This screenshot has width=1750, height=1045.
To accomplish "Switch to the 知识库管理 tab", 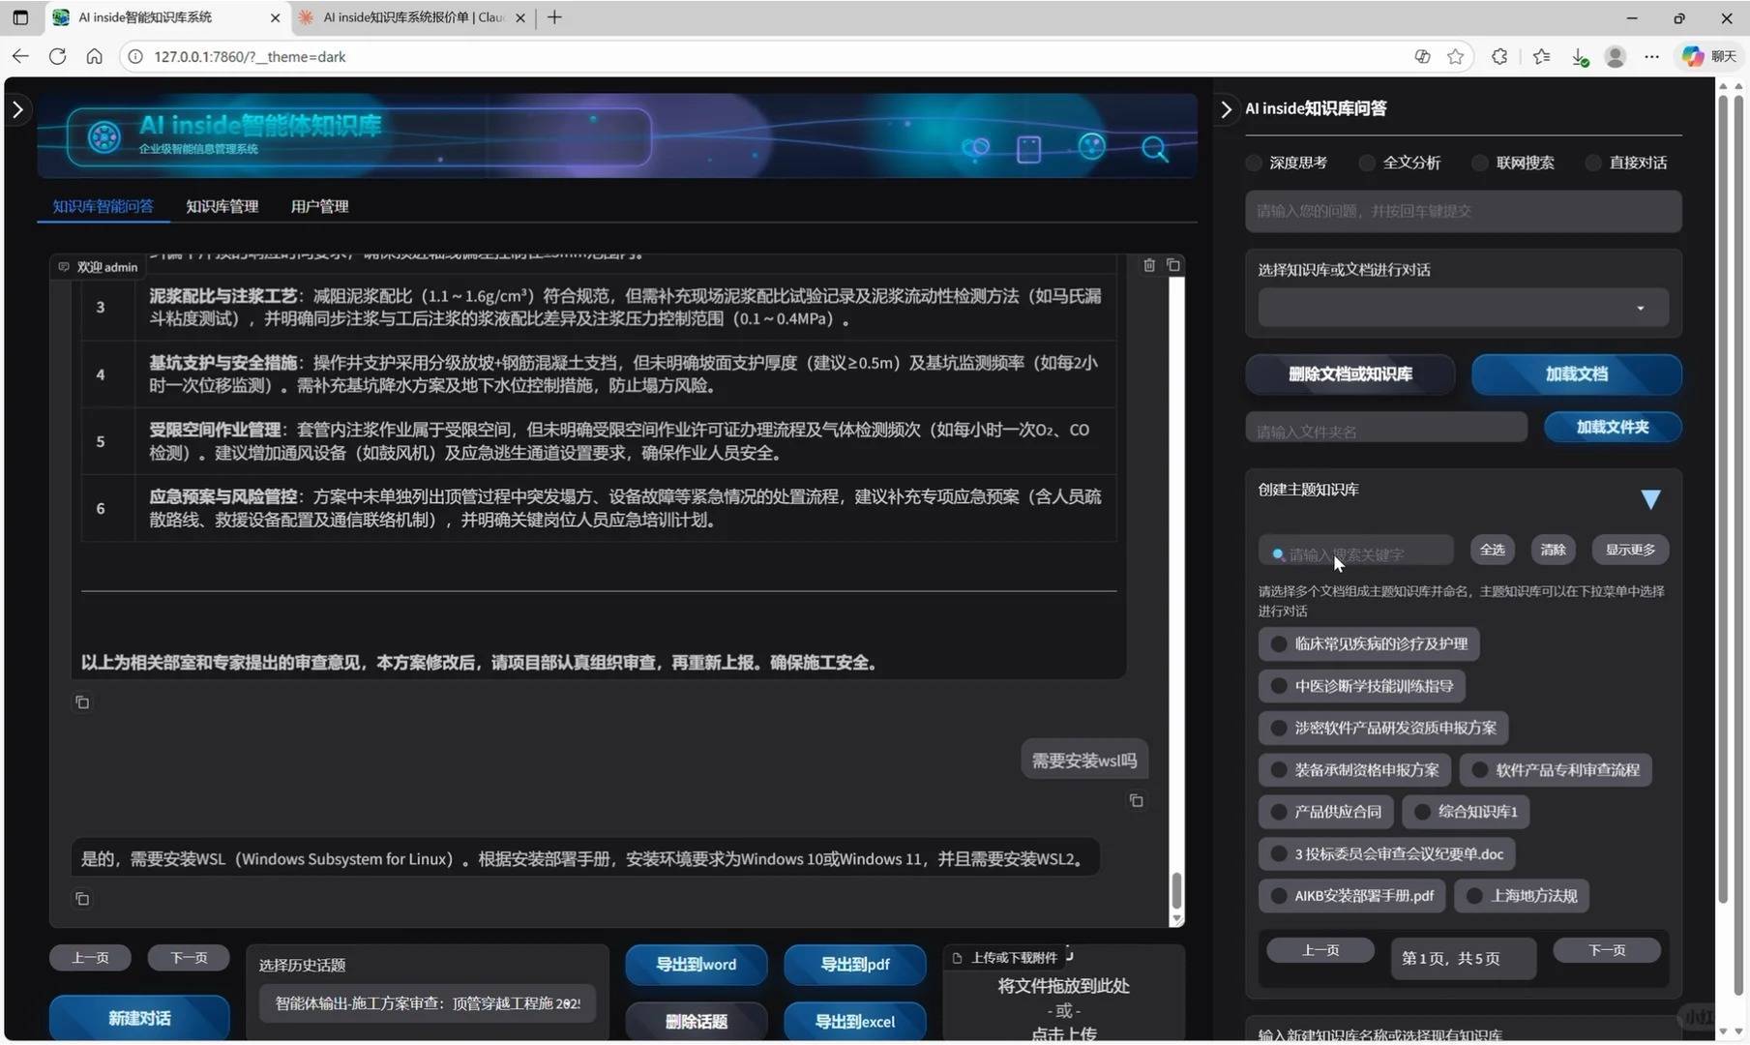I will click(x=221, y=206).
